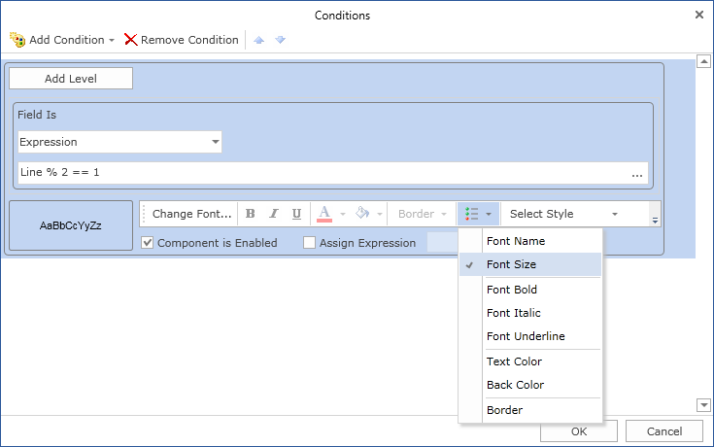Open the Expression field type dropdown
Image resolution: width=714 pixels, height=447 pixels.
pos(216,142)
